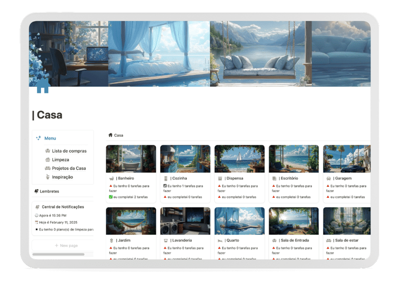Viewport: 399px width, 284px height.
Task: Open the Garagem card thumbnail
Action: (347, 159)
